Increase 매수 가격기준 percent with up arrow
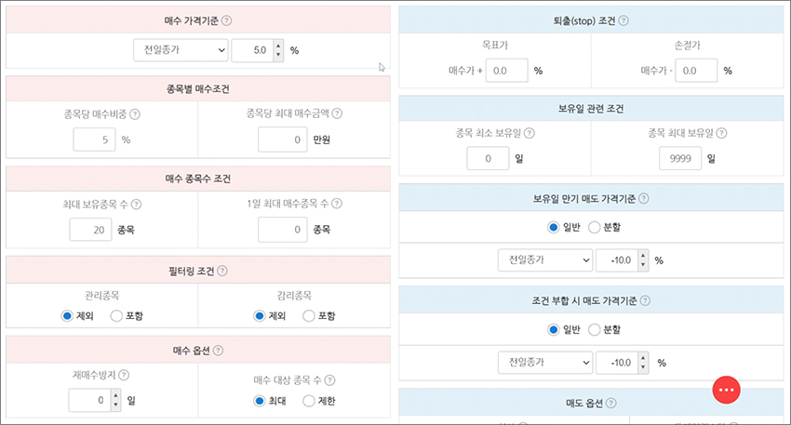 278,46
